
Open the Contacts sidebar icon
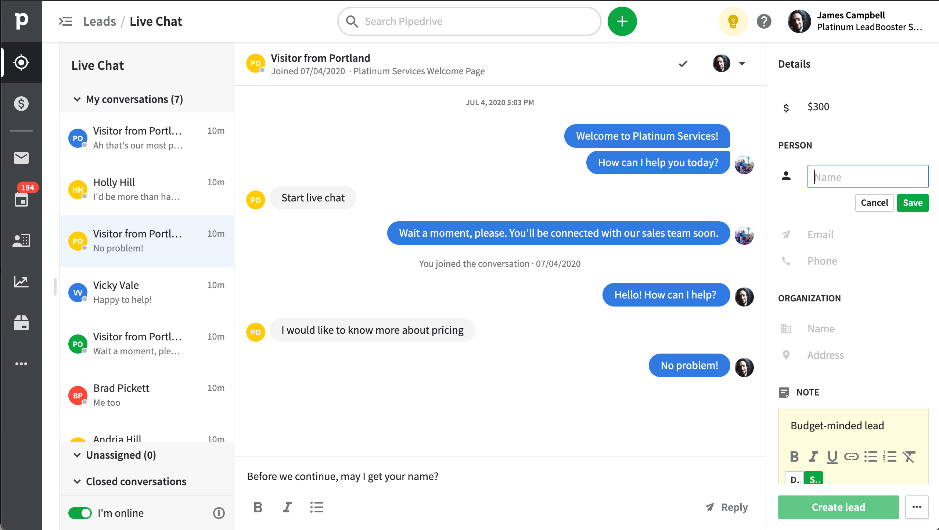pyautogui.click(x=21, y=240)
